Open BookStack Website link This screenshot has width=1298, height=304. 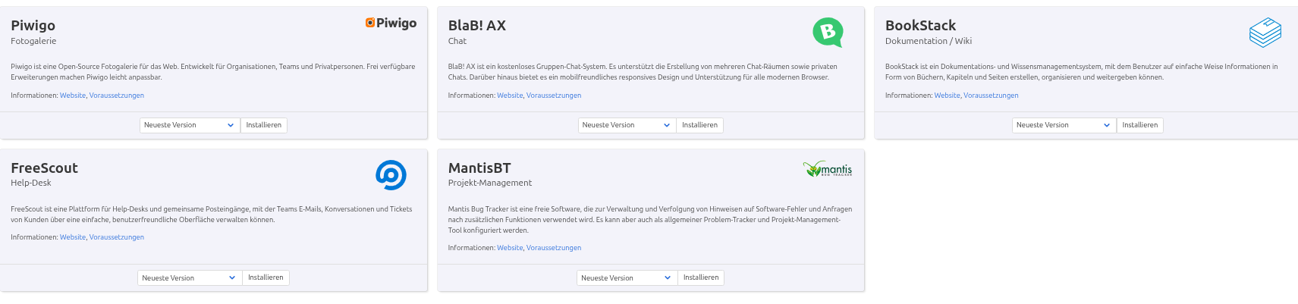(x=947, y=96)
